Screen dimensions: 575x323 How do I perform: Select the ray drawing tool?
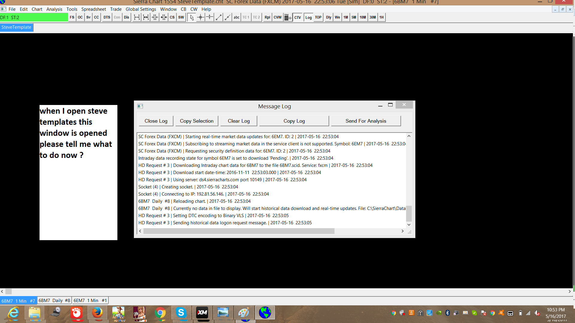[x=228, y=17]
